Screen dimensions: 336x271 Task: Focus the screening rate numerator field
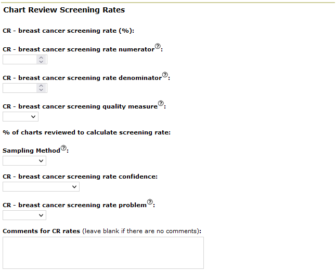[x=20, y=60]
